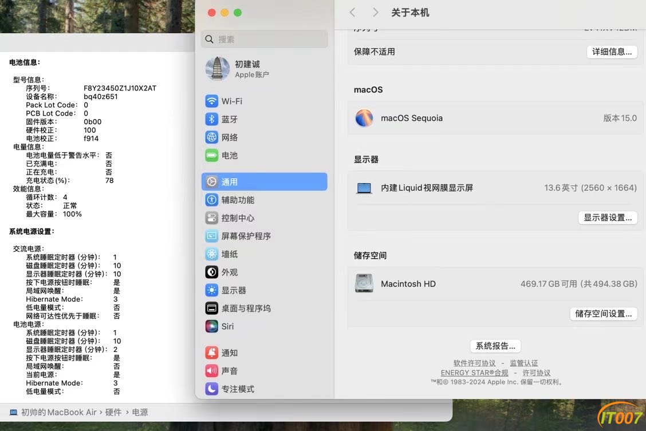Click MacBook Air icon in path bar
This screenshot has width=646, height=431.
(x=14, y=413)
